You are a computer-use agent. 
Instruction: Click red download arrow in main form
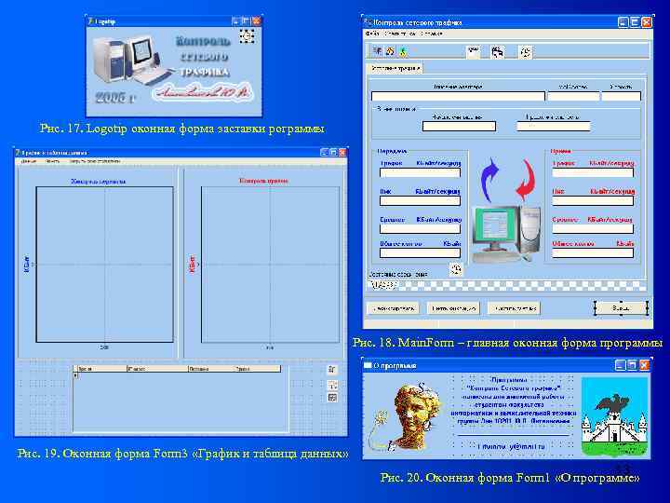coord(526,180)
